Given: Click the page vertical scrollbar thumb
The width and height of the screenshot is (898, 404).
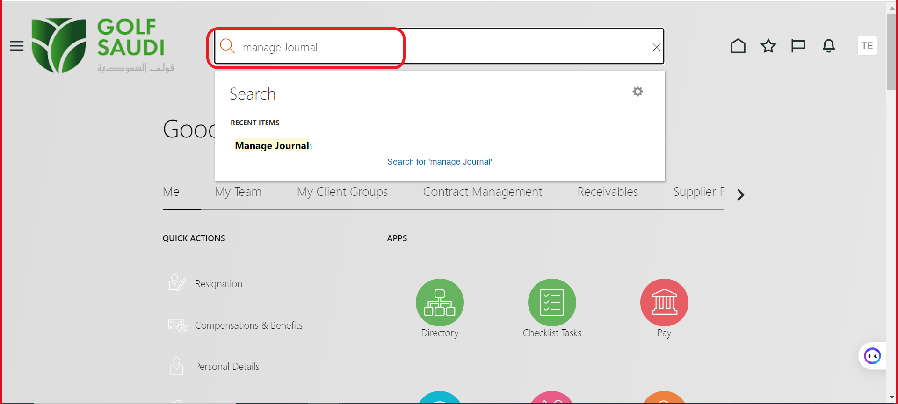Looking at the screenshot, I should coord(892,51).
